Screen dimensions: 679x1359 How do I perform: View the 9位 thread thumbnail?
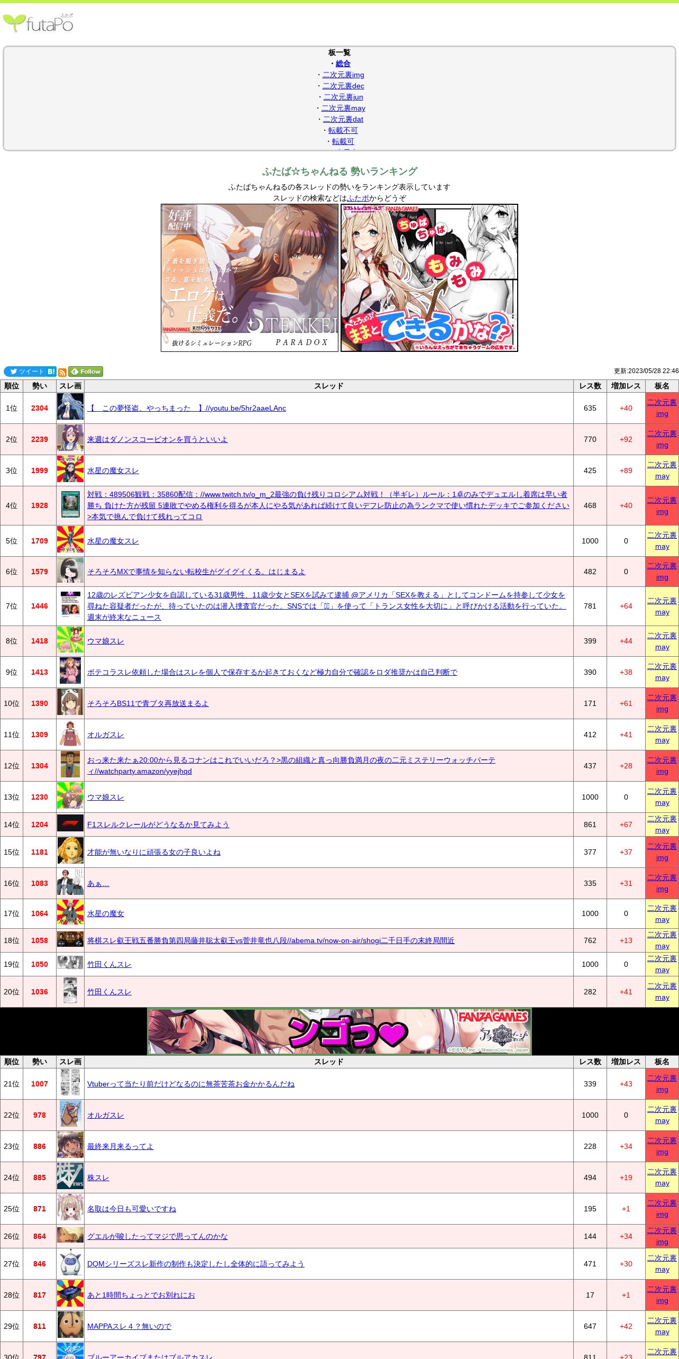(70, 671)
